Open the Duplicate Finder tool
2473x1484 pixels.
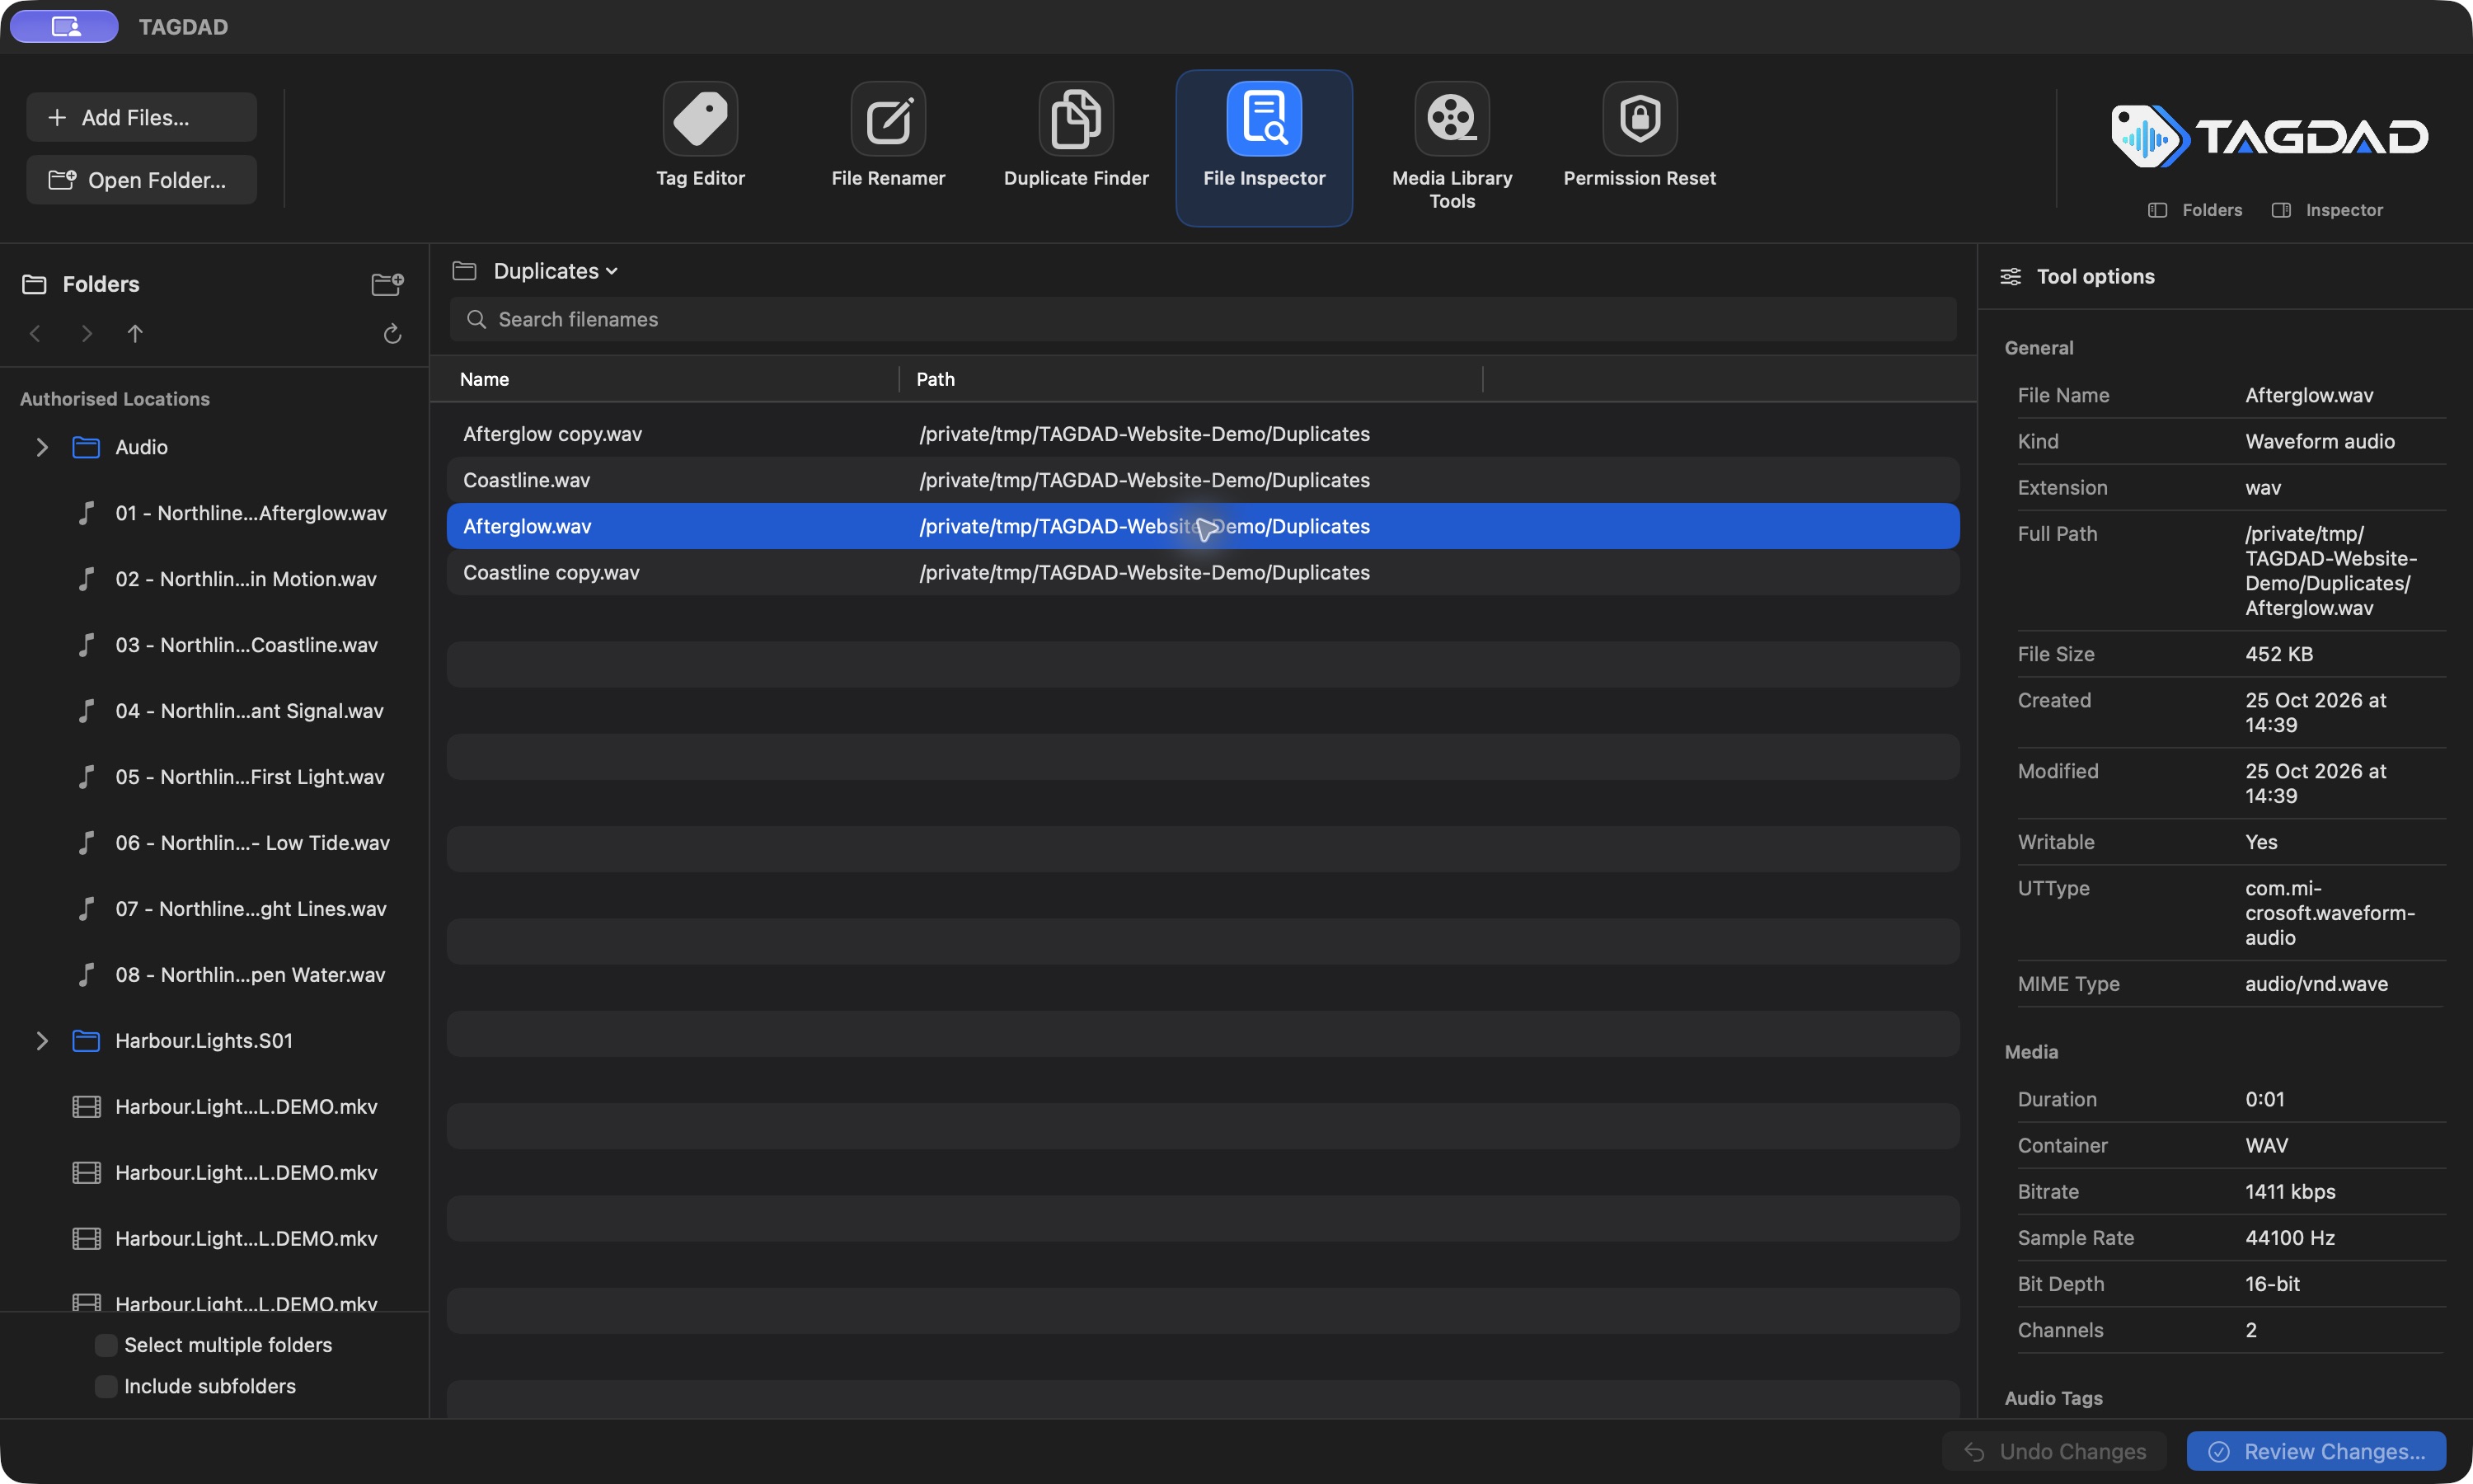click(1076, 137)
